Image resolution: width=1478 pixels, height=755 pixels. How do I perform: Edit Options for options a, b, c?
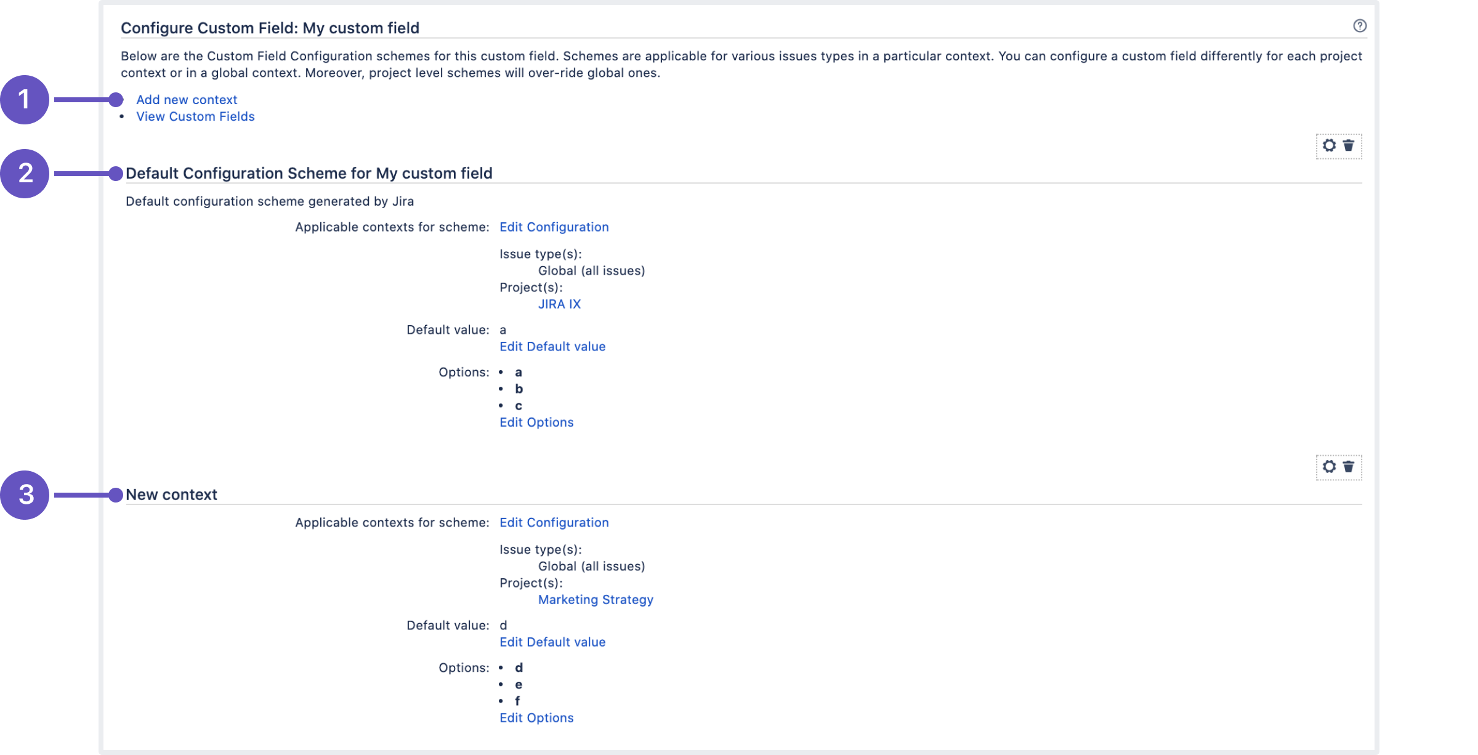(536, 422)
